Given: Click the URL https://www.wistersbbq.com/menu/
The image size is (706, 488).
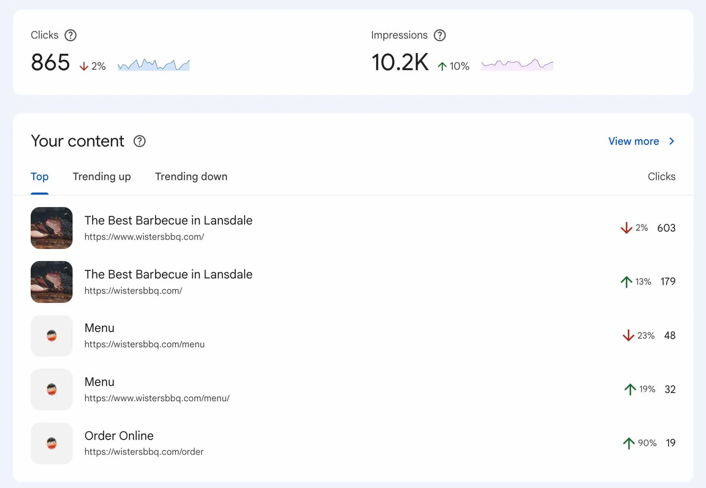Looking at the screenshot, I should coord(157,398).
